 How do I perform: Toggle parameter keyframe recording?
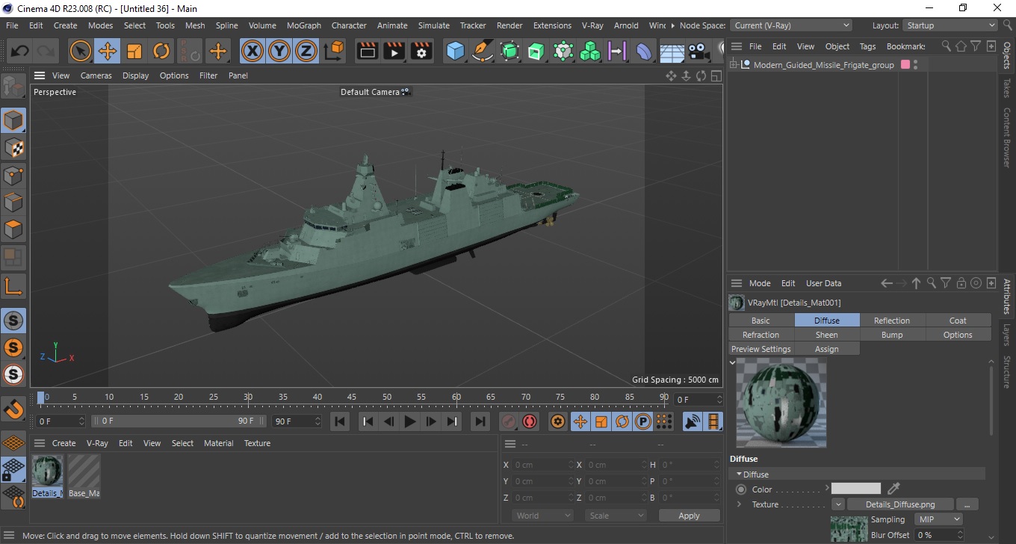(642, 421)
